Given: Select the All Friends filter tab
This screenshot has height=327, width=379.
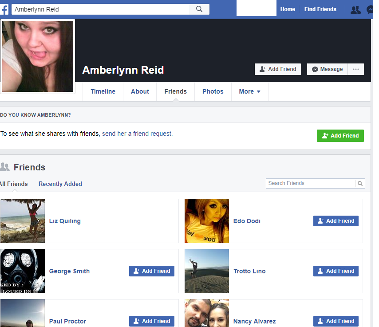Looking at the screenshot, I should tap(14, 184).
